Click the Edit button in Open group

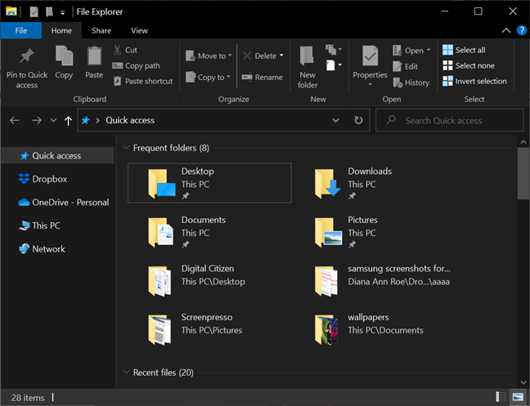[406, 66]
